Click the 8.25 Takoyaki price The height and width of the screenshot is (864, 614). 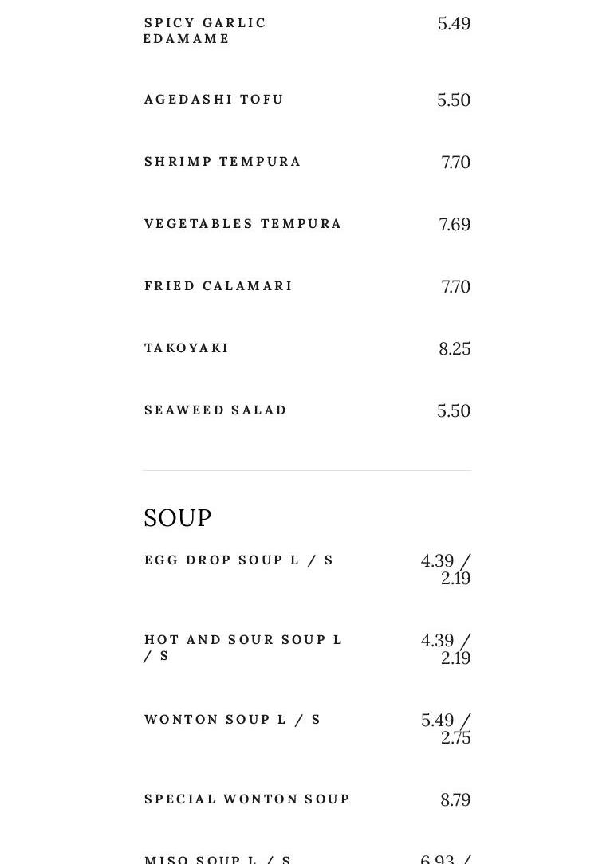(x=455, y=349)
